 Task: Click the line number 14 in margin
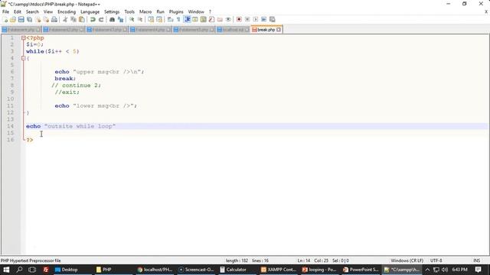(x=10, y=126)
